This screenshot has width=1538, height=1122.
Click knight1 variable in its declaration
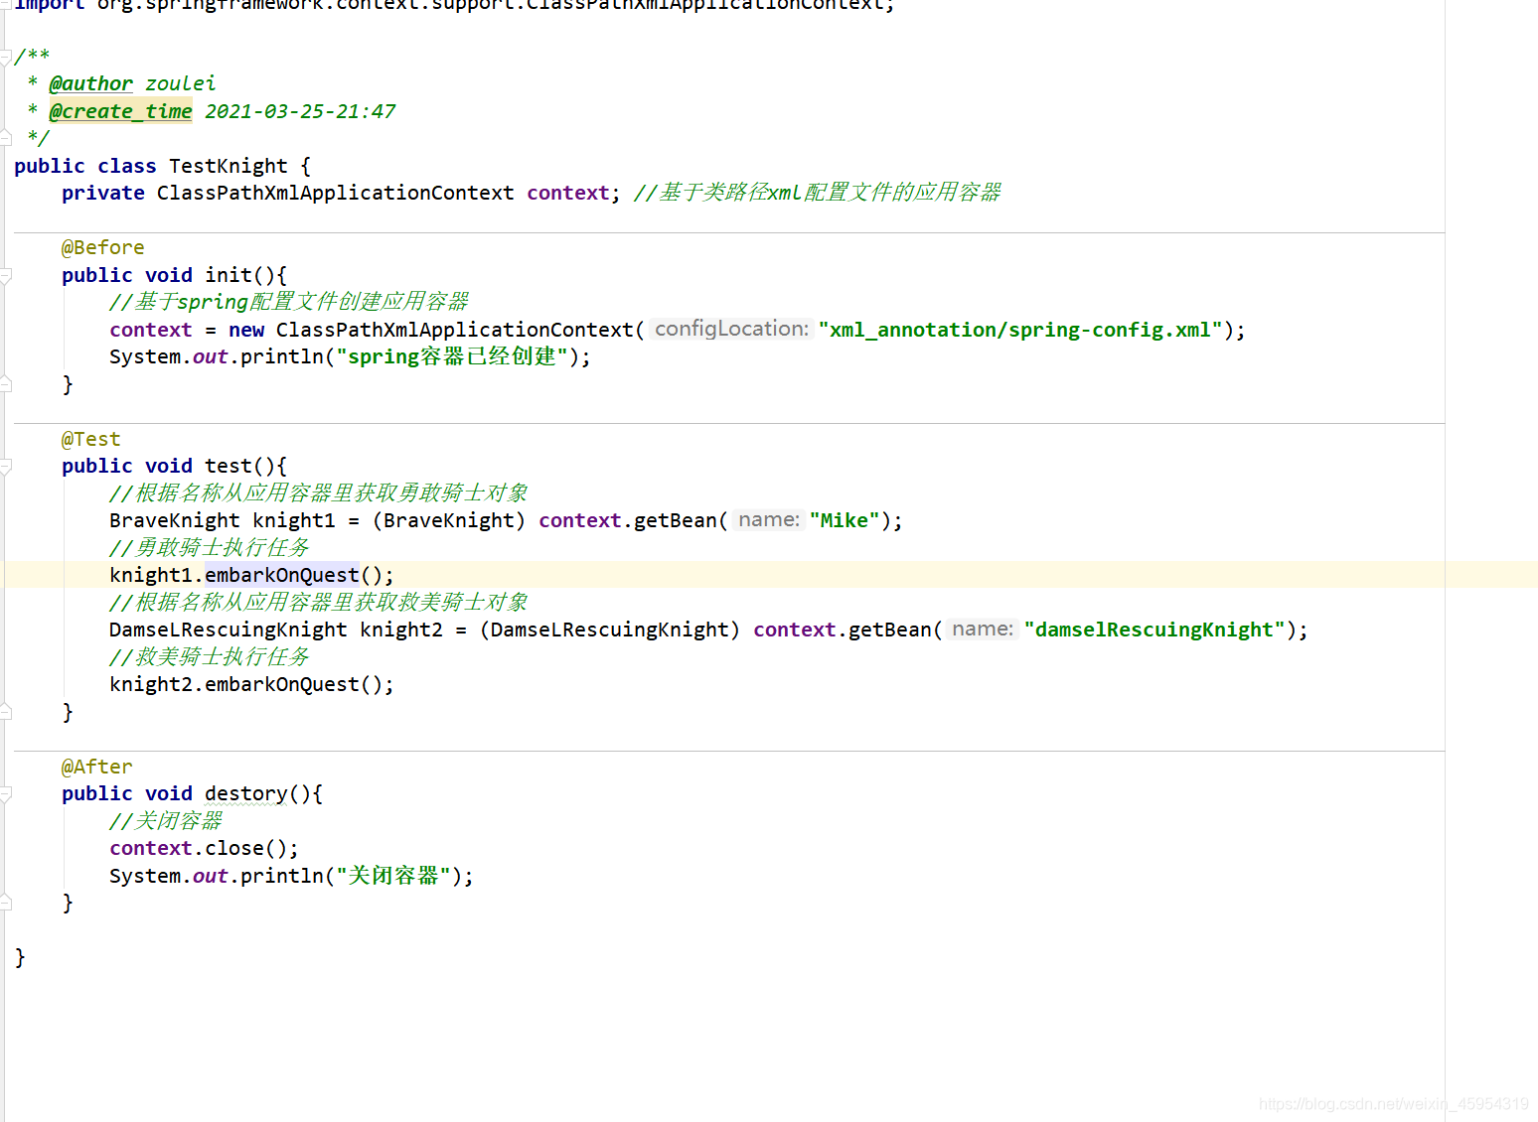[294, 520]
